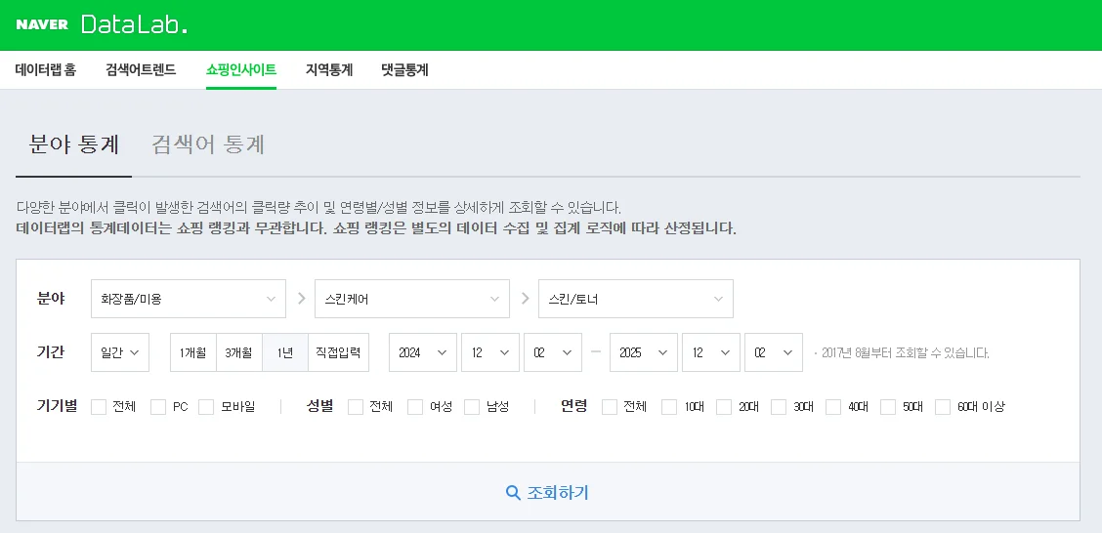Check the 30대 age checkbox
Screen dimensions: 1102x533
[779, 407]
